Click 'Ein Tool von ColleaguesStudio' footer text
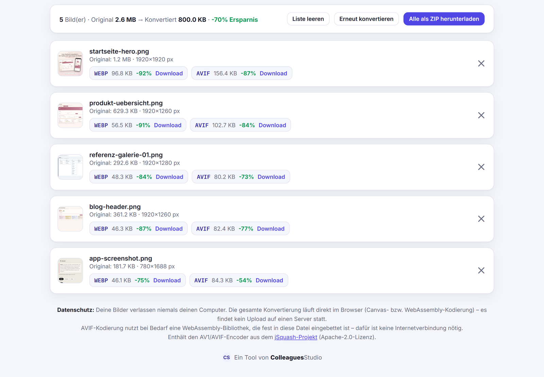The height and width of the screenshot is (377, 544). [x=278, y=358]
